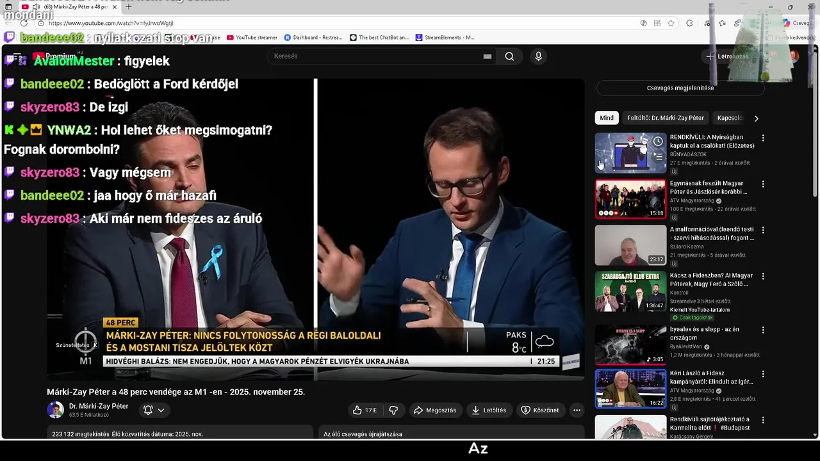The width and height of the screenshot is (820, 461).
Task: Expand the subscription notification bell dropdown
Action: click(154, 410)
